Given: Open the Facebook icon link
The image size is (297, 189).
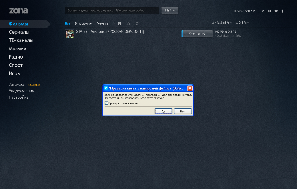Looking at the screenshot, I should click(282, 11).
